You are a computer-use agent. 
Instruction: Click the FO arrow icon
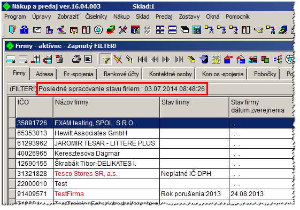(271, 30)
